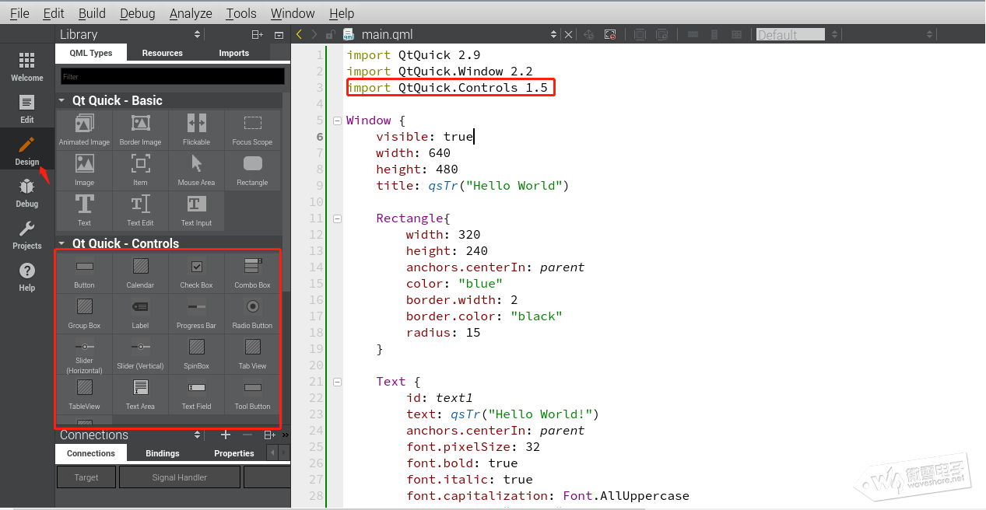Viewport: 986px width, 510px height.
Task: Open the Projects wrench icon
Action: (x=26, y=235)
